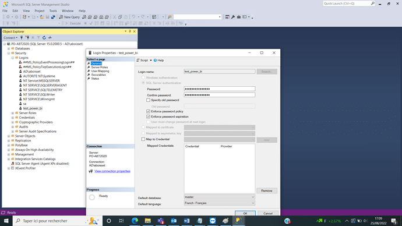Select the User Mapping page
Image resolution: width=402 pixels, height=226 pixels.
click(x=100, y=71)
